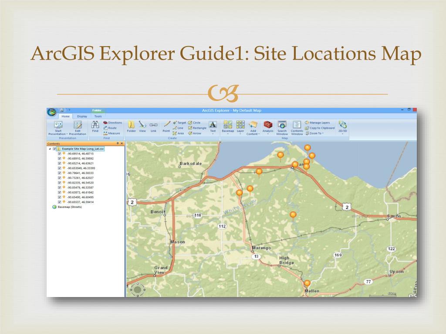
Task: Toggle checkbox for -90.65214, 46.63621
Action: click(x=59, y=164)
